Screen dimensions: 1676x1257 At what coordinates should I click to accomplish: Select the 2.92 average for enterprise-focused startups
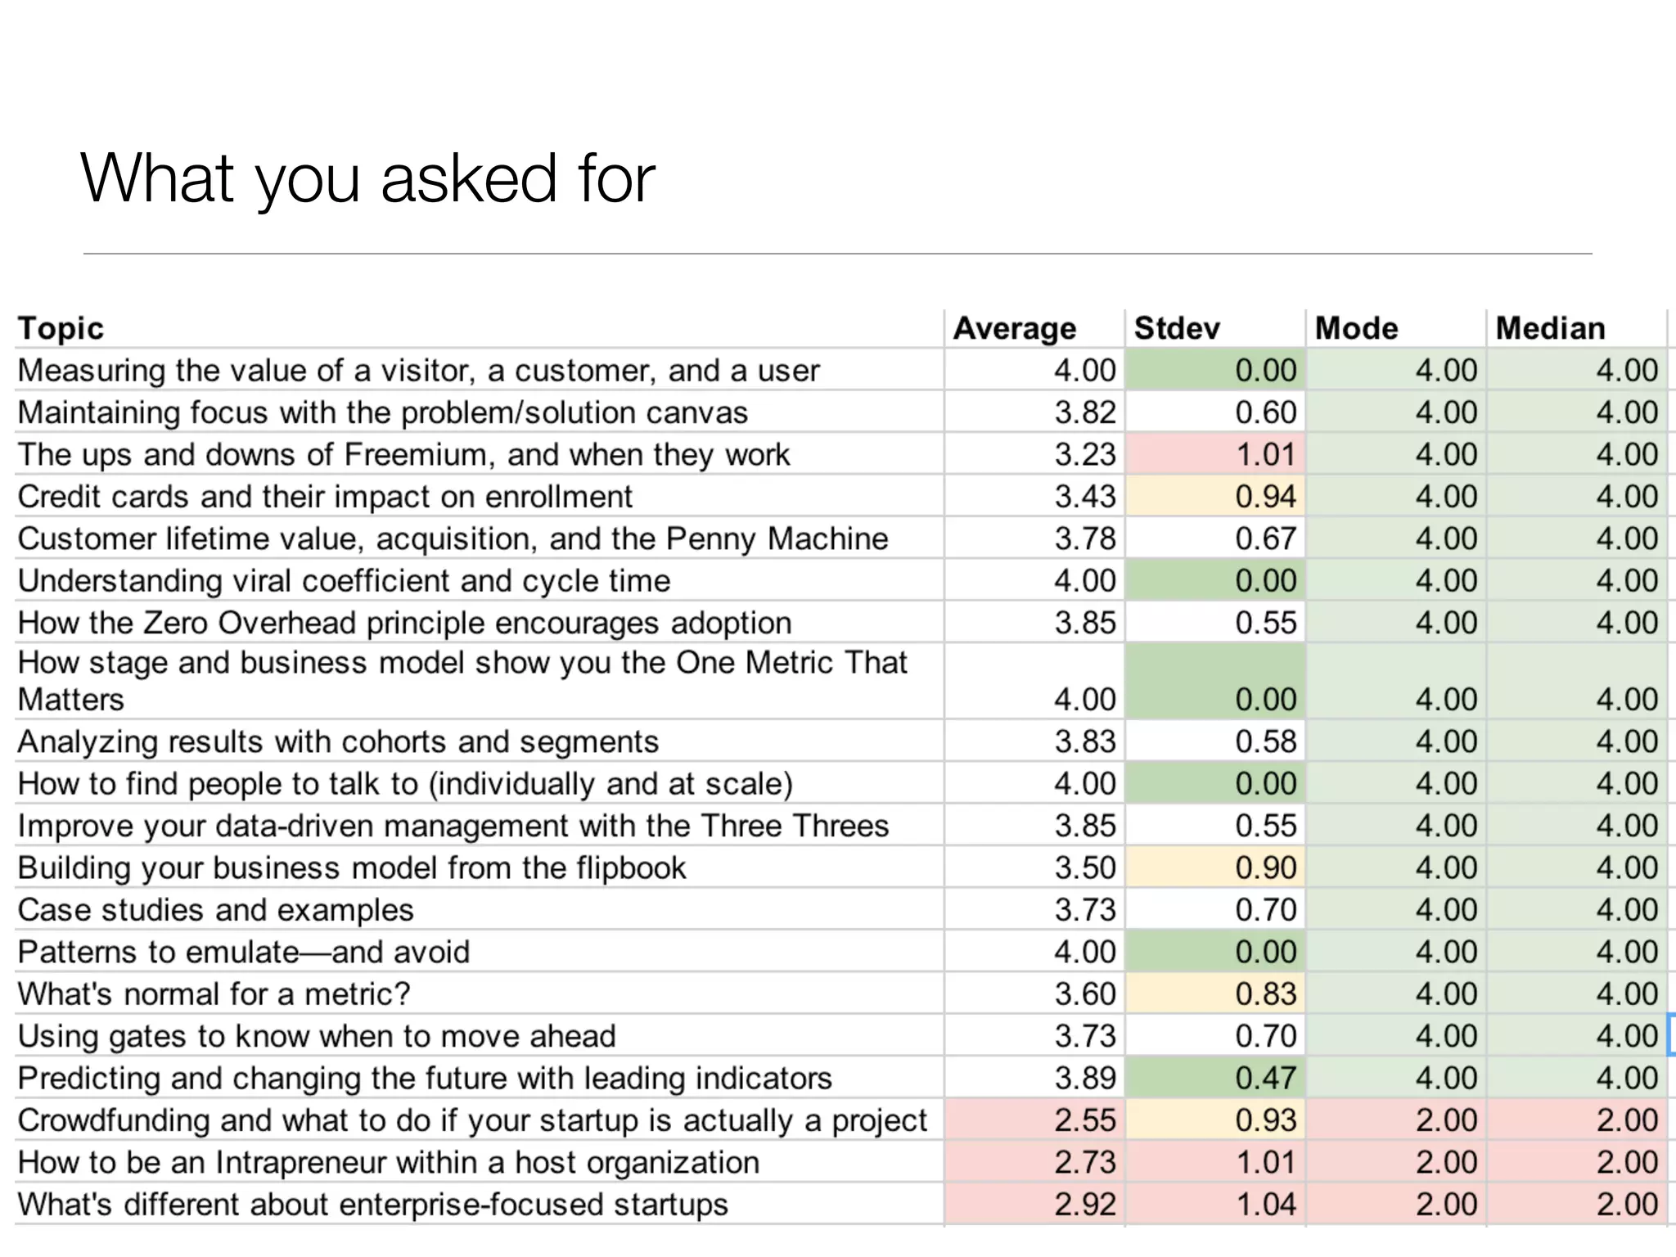pos(1084,1204)
